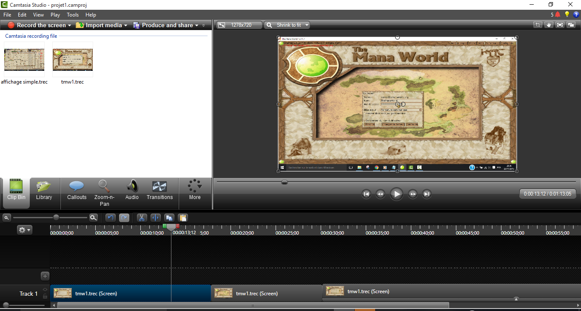
Task: Click the red selection out-point marker
Action: click(178, 226)
